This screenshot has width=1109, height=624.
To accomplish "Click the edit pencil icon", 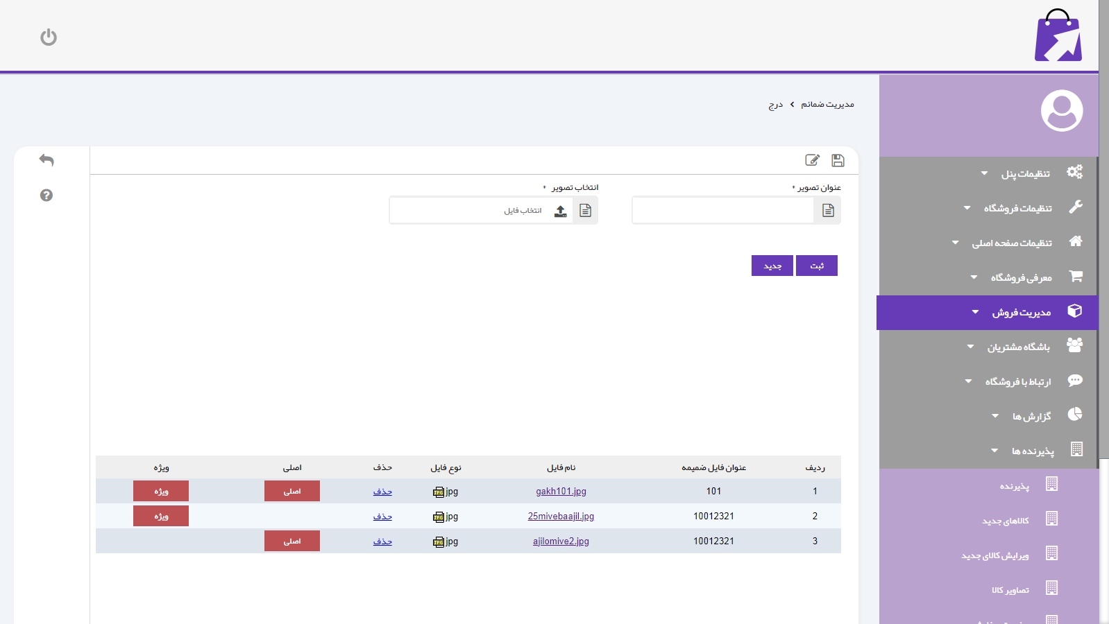I will coord(812,160).
